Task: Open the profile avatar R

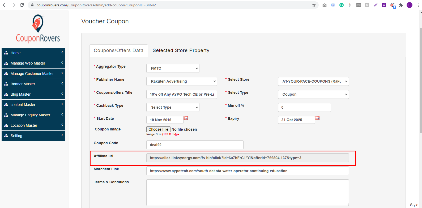Action: [x=410, y=5]
